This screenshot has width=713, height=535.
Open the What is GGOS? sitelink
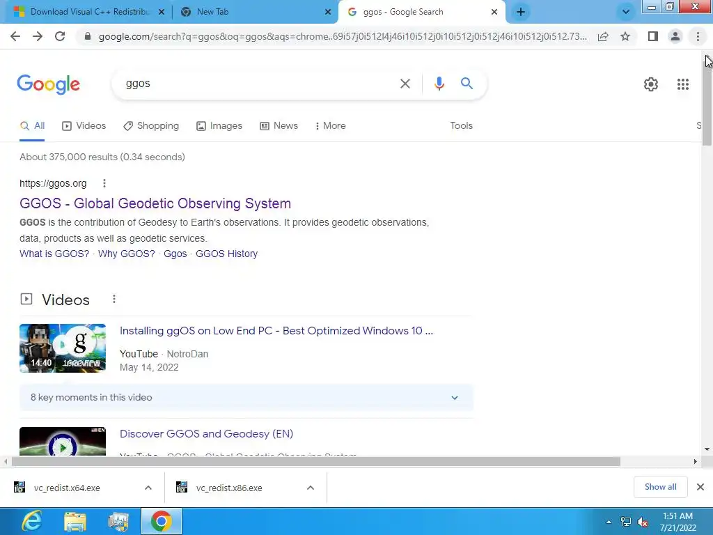pos(54,254)
